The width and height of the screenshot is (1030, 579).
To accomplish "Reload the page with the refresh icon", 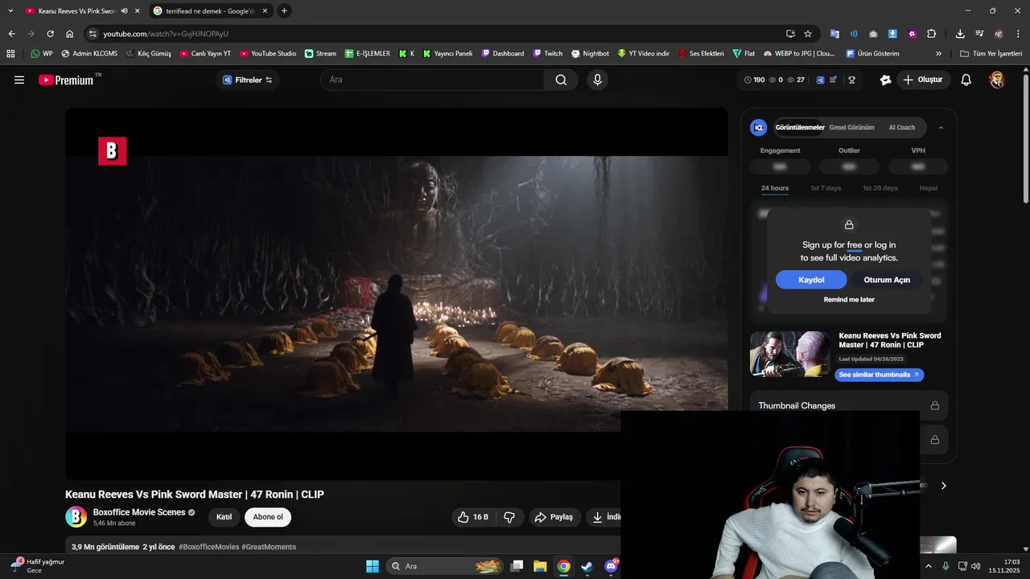I will pyautogui.click(x=50, y=34).
